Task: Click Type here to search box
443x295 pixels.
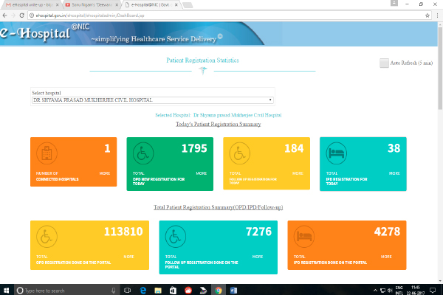Action: (x=66, y=290)
